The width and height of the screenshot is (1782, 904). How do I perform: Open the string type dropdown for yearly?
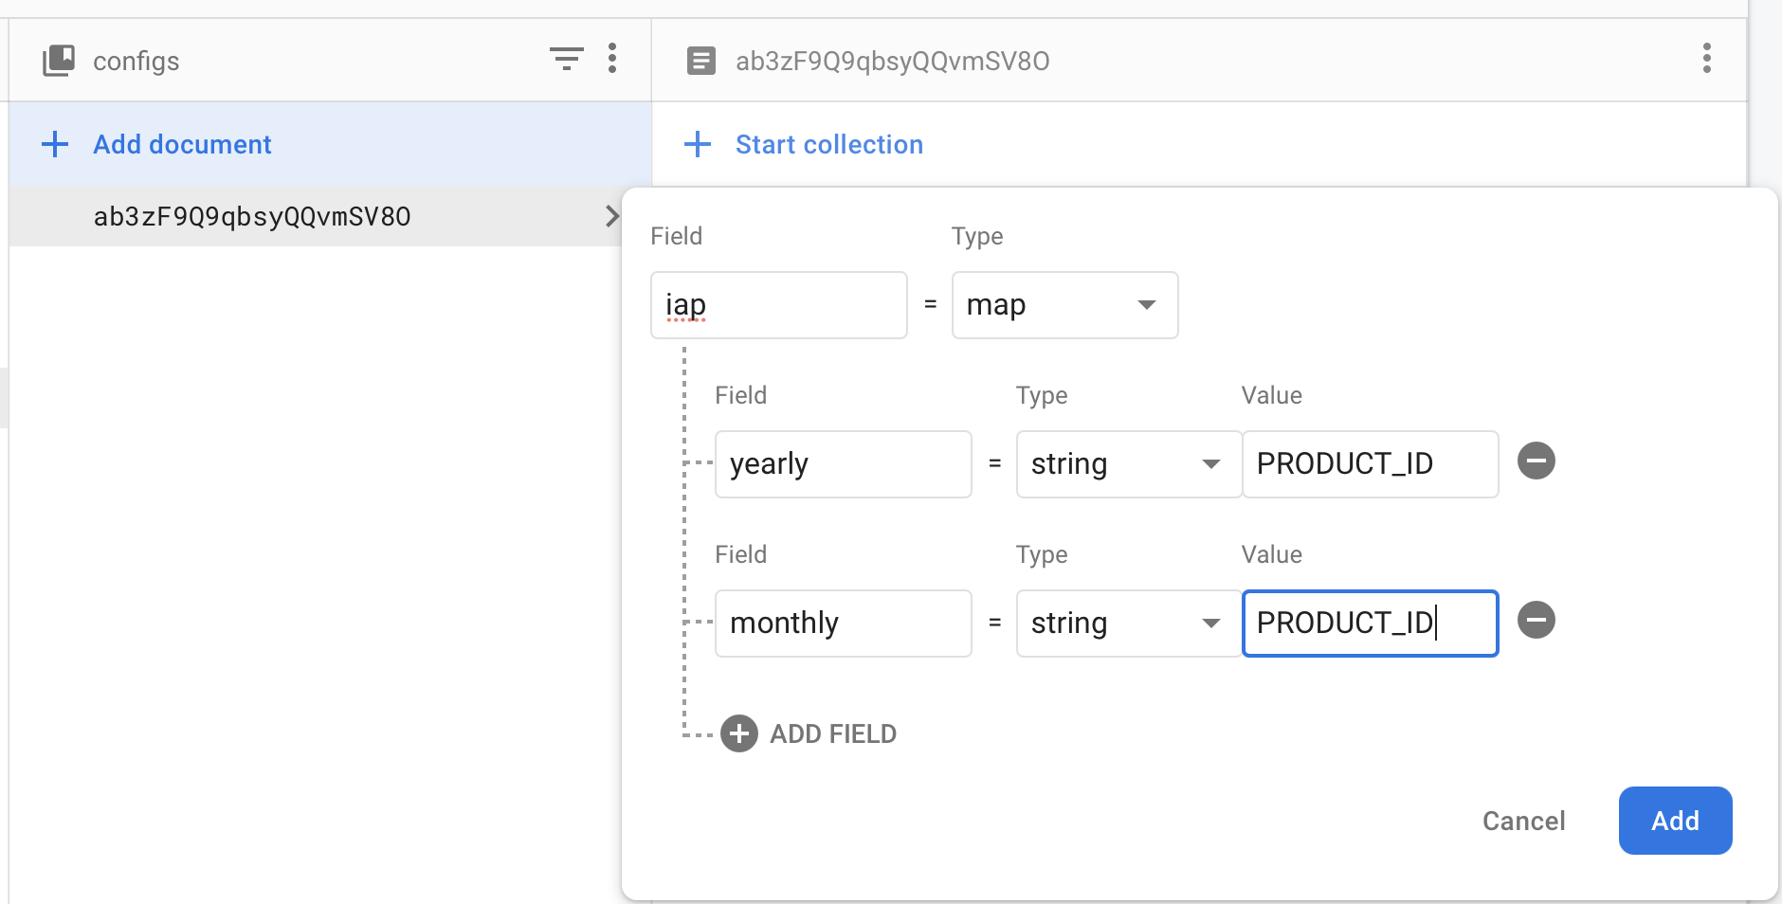(1129, 464)
